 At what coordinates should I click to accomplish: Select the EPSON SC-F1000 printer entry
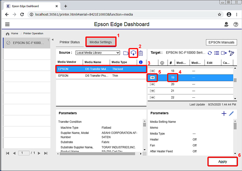click(x=27, y=43)
